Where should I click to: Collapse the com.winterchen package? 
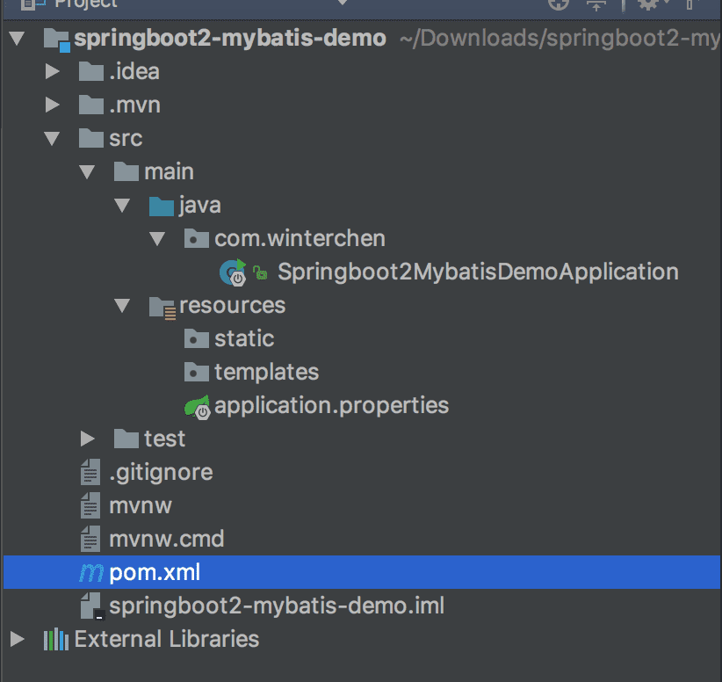click(x=156, y=239)
